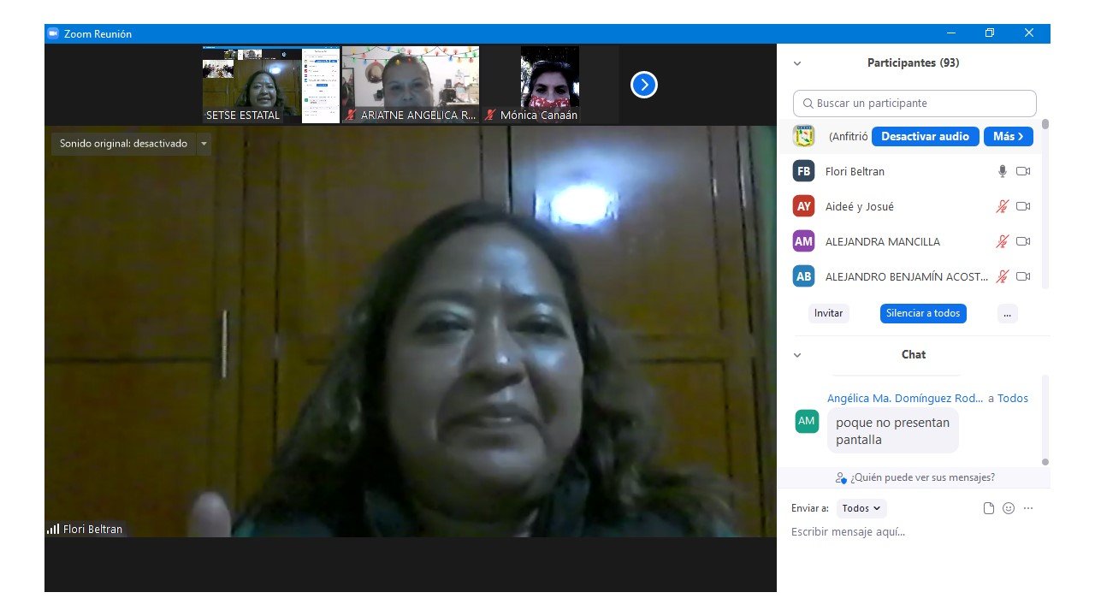Collapse the Participantes panel chevron
Viewport: 1095px width, 616px height.
(x=797, y=63)
